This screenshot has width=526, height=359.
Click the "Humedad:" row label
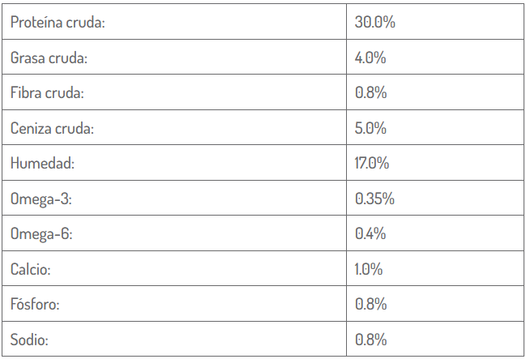point(42,164)
